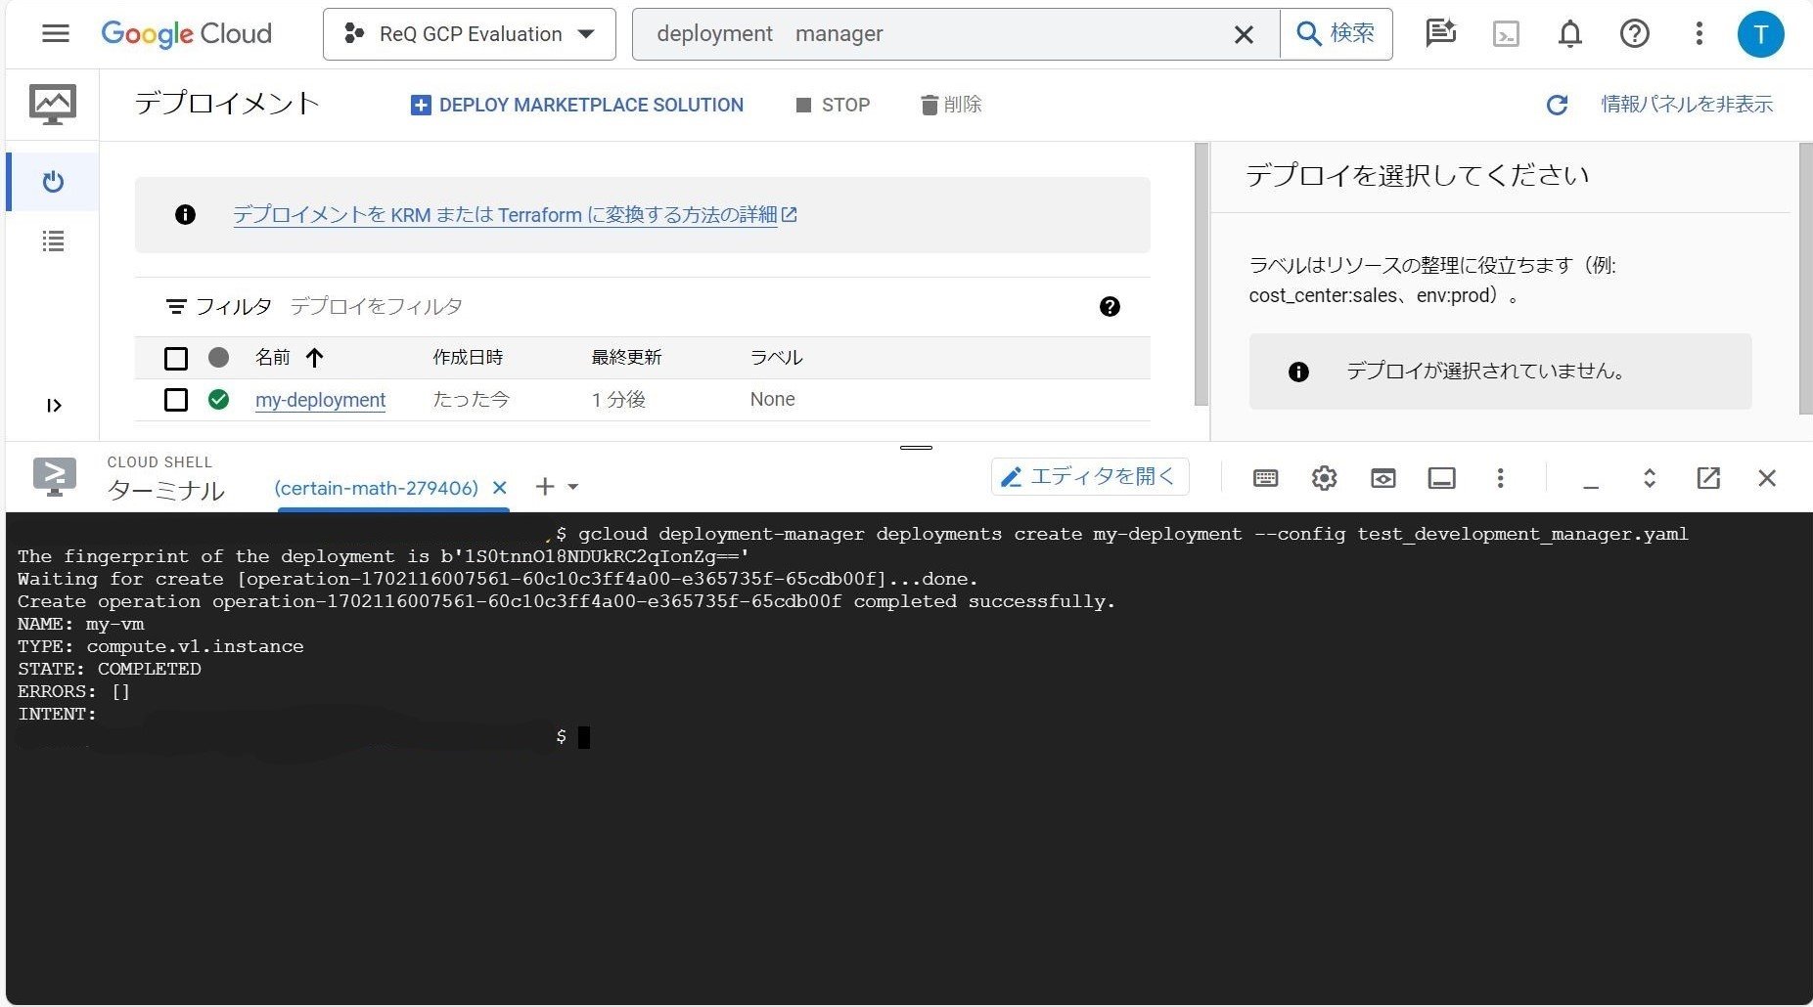Activate Cloud Shell icon in top bar

1506,34
